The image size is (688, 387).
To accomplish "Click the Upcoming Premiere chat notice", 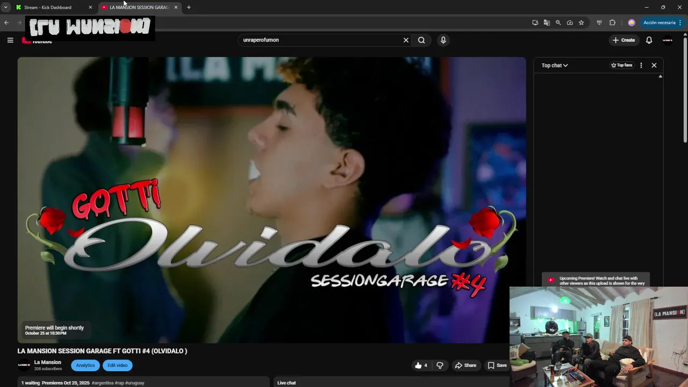I will coord(597,281).
